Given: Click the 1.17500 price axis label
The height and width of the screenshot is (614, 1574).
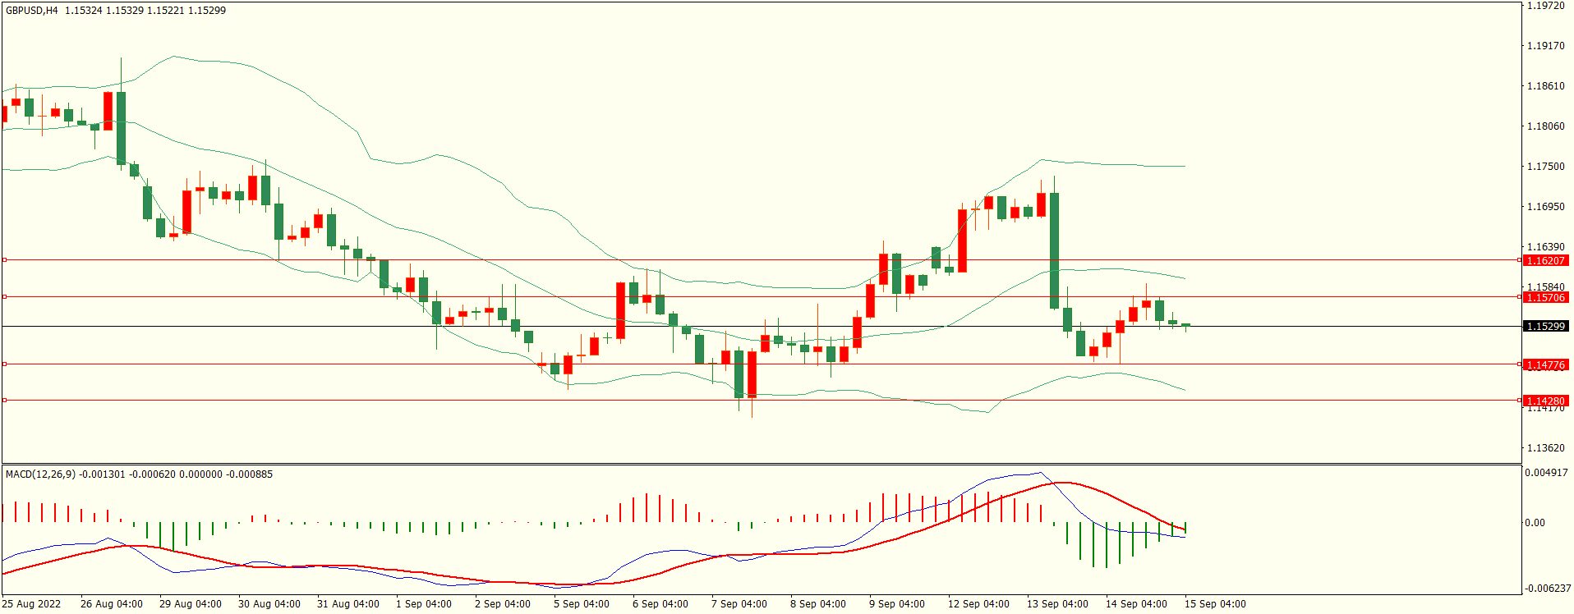Looking at the screenshot, I should pyautogui.click(x=1545, y=167).
